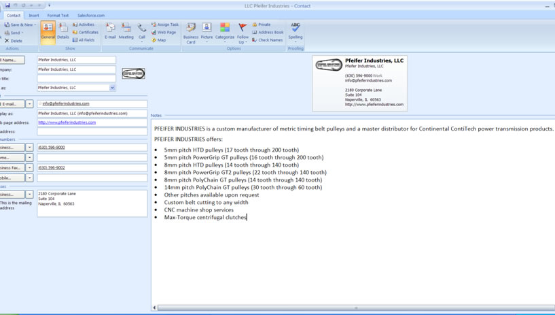
Task: Expand the Home phone type dropdown arrow
Action: [30, 158]
